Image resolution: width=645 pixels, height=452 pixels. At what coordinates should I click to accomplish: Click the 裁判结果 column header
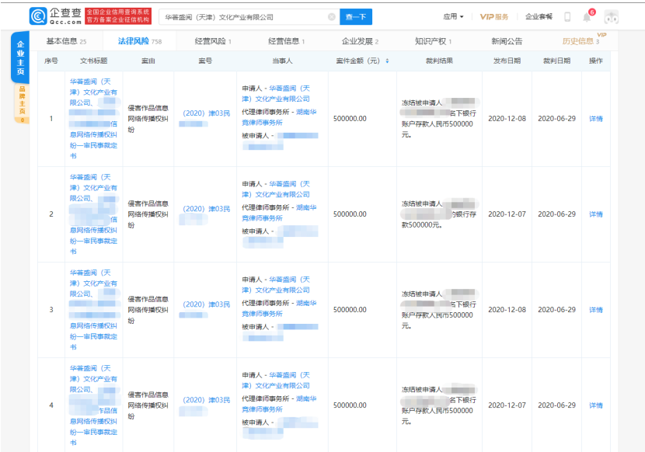439,61
